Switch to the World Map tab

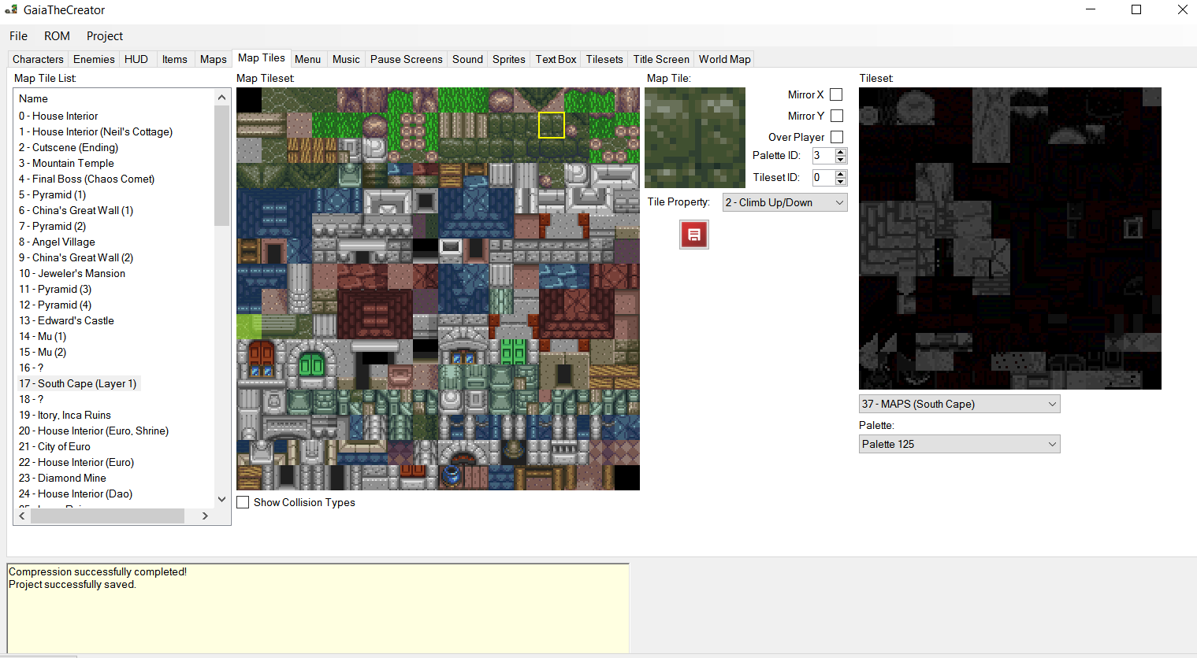pyautogui.click(x=723, y=58)
